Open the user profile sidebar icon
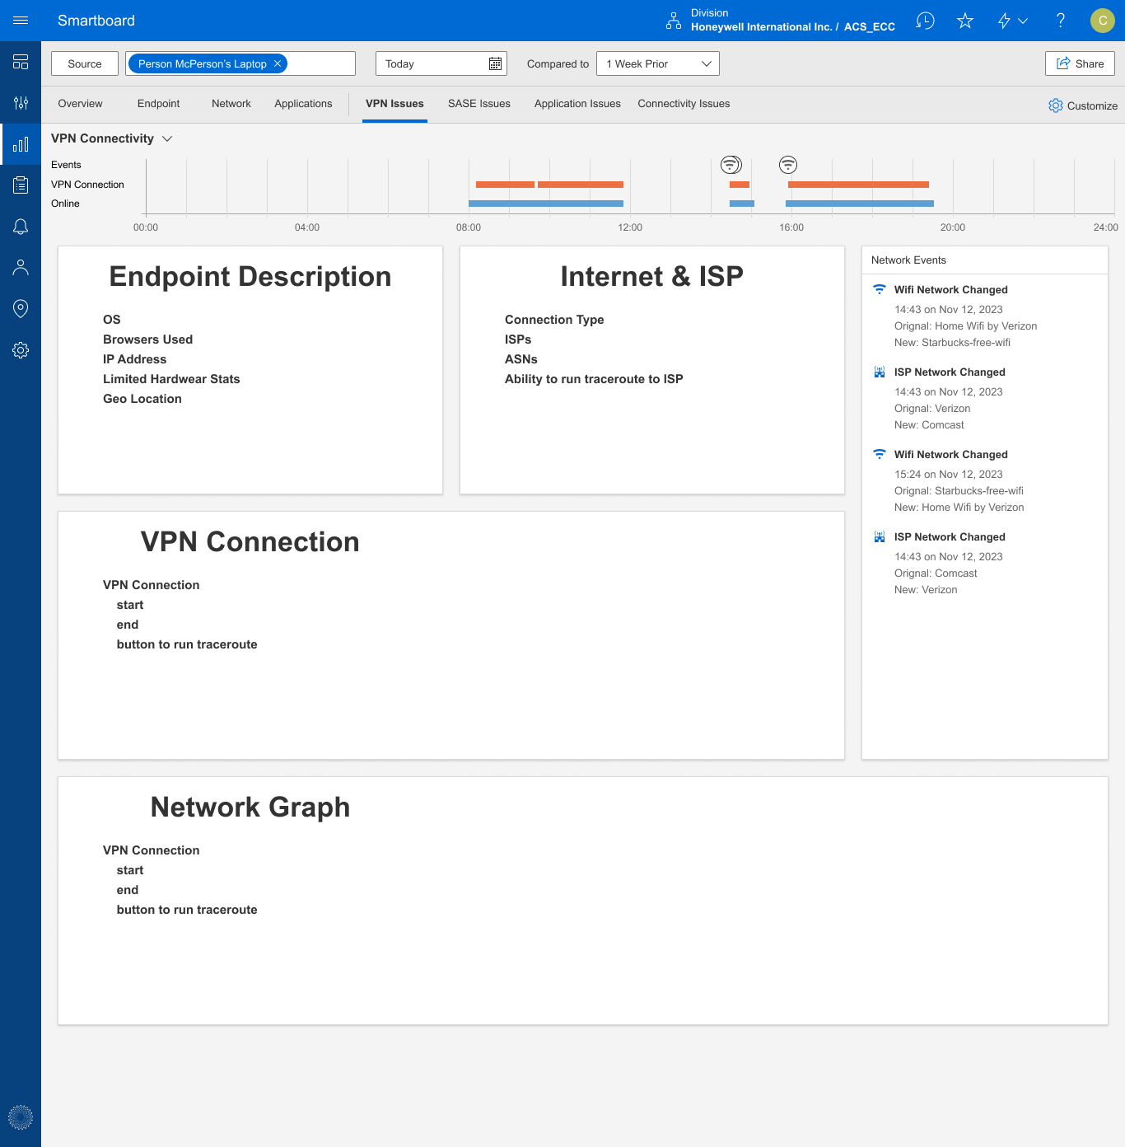 [21, 267]
